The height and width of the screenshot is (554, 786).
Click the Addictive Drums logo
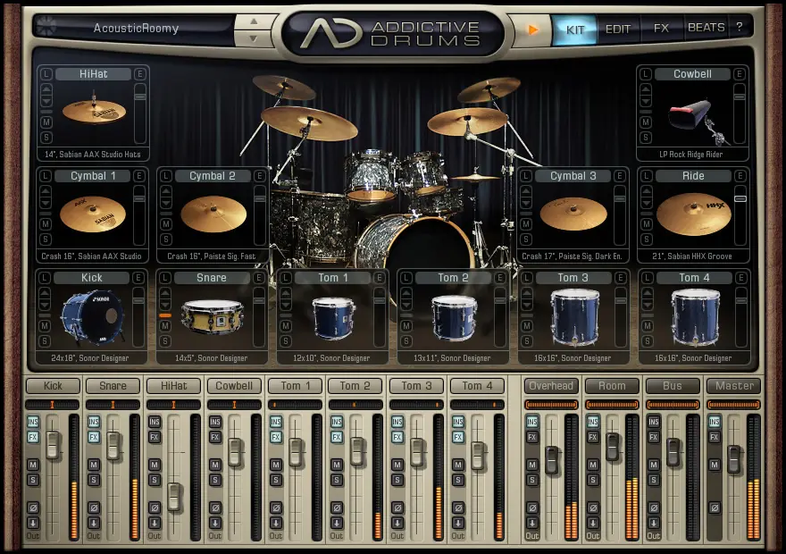click(x=391, y=34)
